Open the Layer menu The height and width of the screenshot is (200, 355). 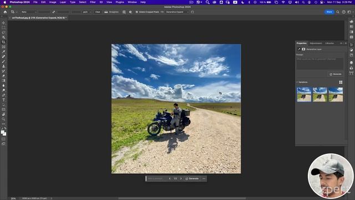point(63,2)
